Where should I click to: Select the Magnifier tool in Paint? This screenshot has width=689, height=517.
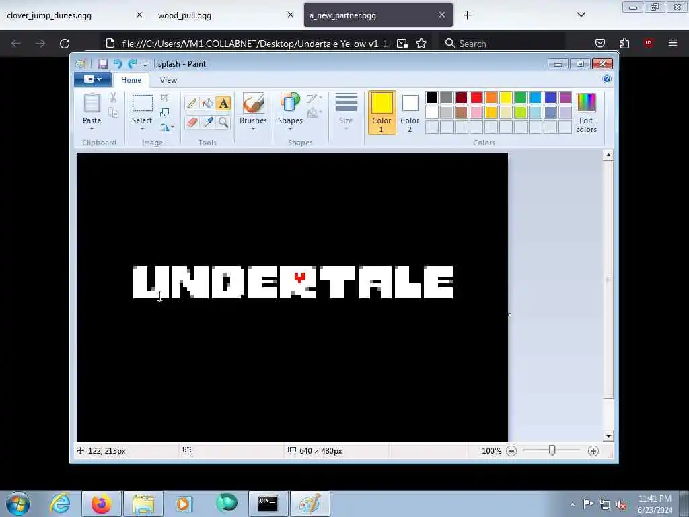coord(223,122)
